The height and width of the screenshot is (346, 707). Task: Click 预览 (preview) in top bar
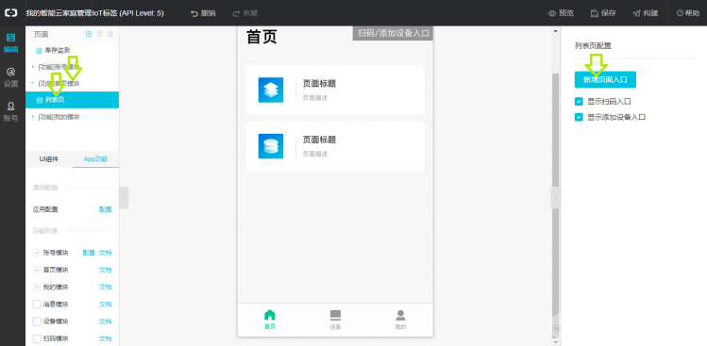[561, 13]
